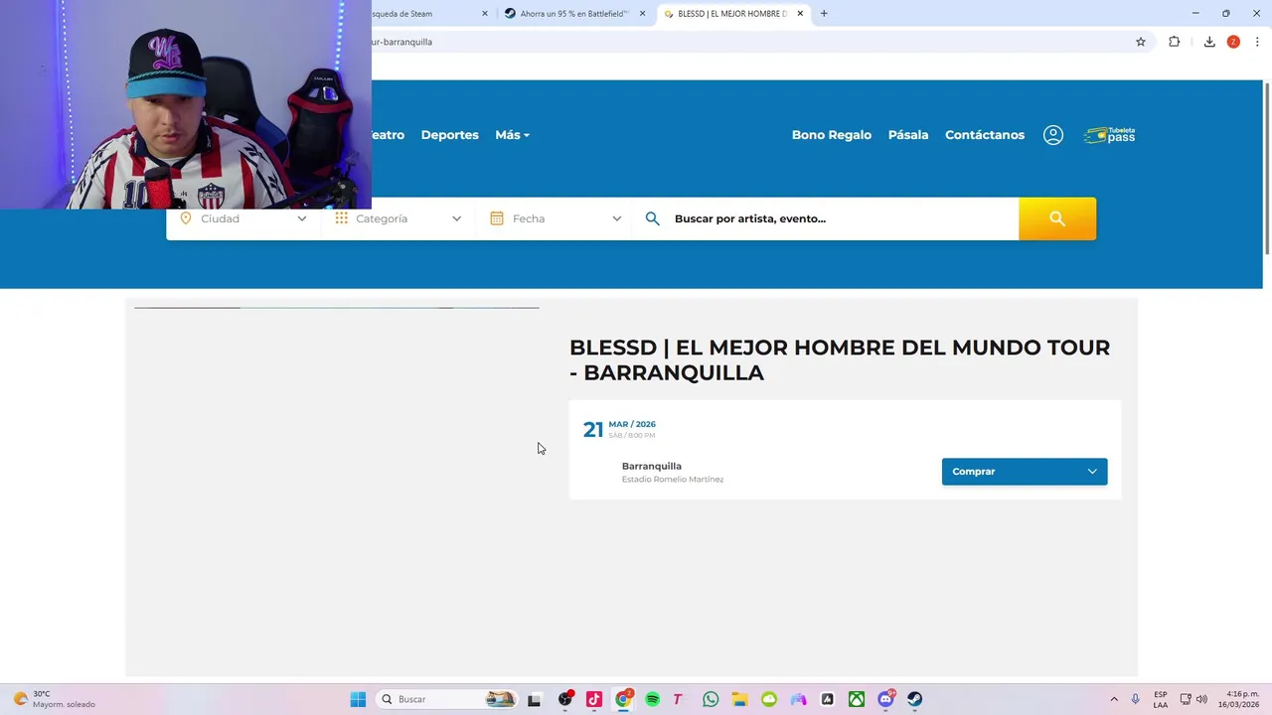The image size is (1272, 715).
Task: Close the BLESSD tab
Action: (x=800, y=14)
